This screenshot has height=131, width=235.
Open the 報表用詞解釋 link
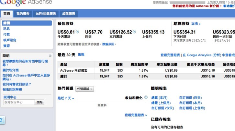coord(12,89)
